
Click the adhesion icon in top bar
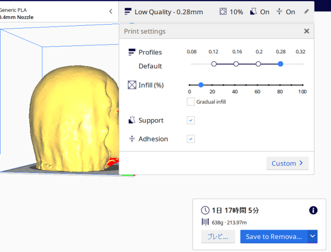pyautogui.click(x=279, y=11)
